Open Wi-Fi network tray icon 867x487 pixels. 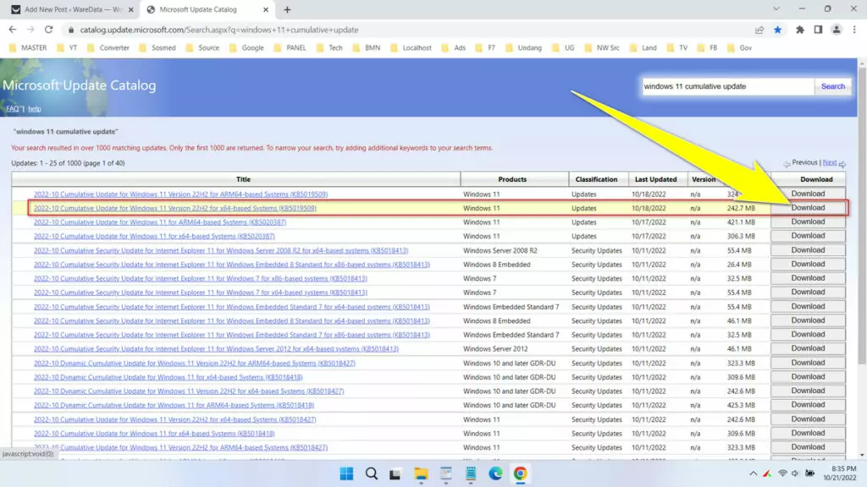coord(782,473)
